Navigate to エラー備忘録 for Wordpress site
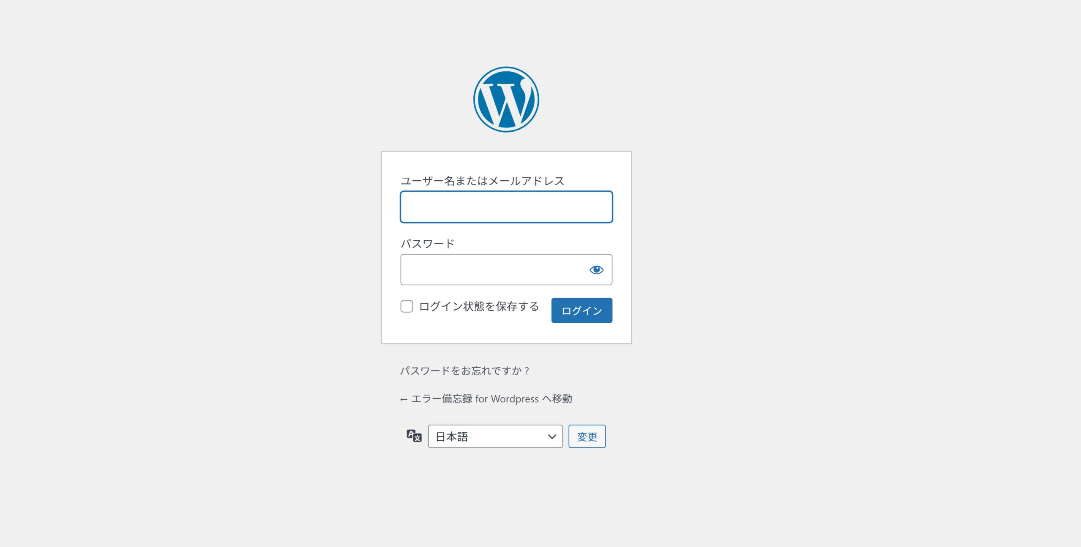The height and width of the screenshot is (547, 1081). coord(486,398)
